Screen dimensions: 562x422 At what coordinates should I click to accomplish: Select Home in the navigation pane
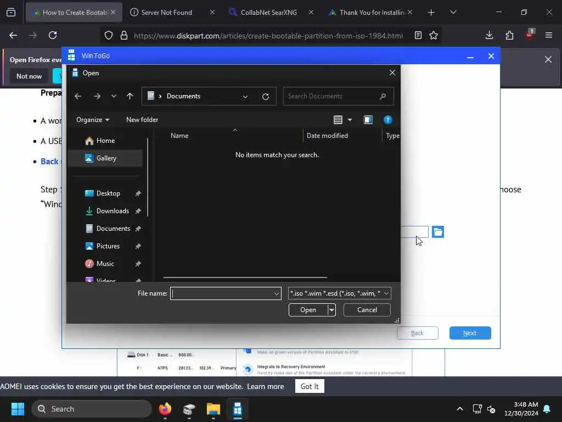[105, 141]
